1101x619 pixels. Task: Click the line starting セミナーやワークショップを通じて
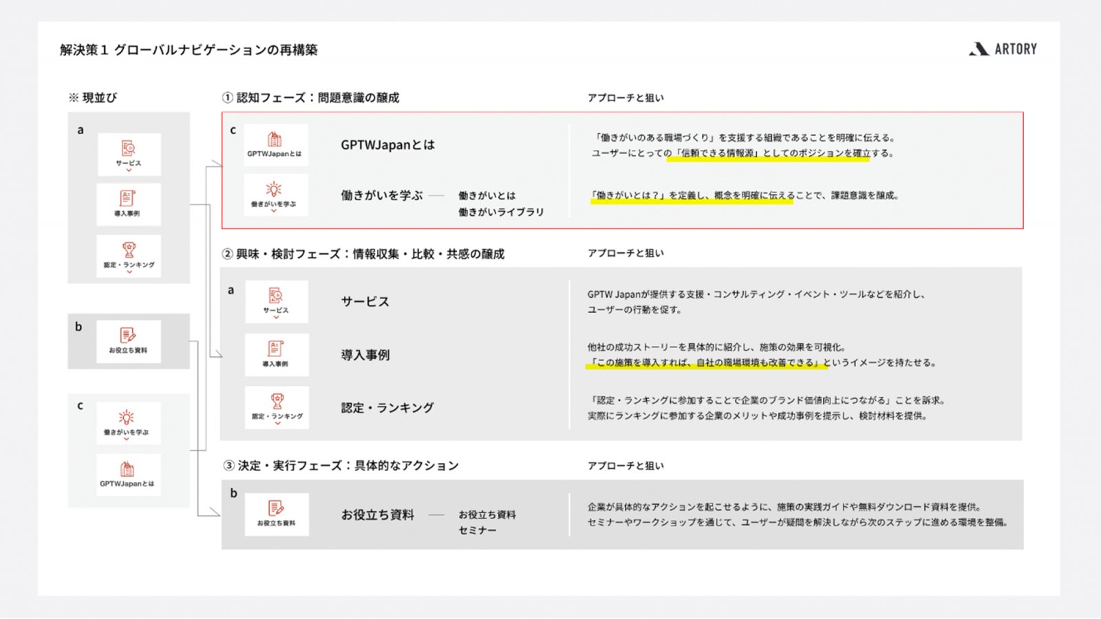[x=798, y=523]
